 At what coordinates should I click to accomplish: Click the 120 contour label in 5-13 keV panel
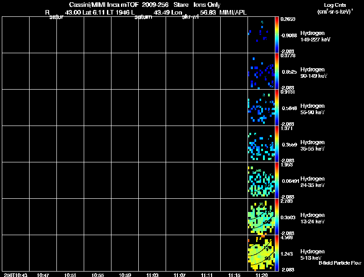click(x=268, y=248)
